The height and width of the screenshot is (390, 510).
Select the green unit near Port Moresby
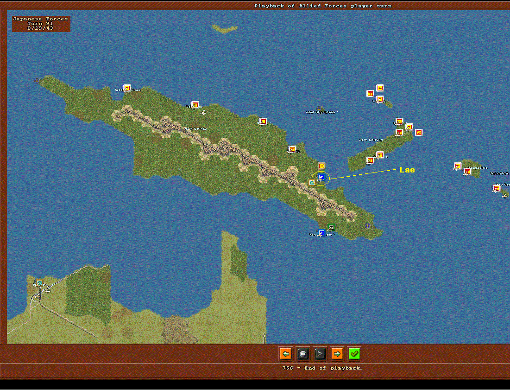331,227
